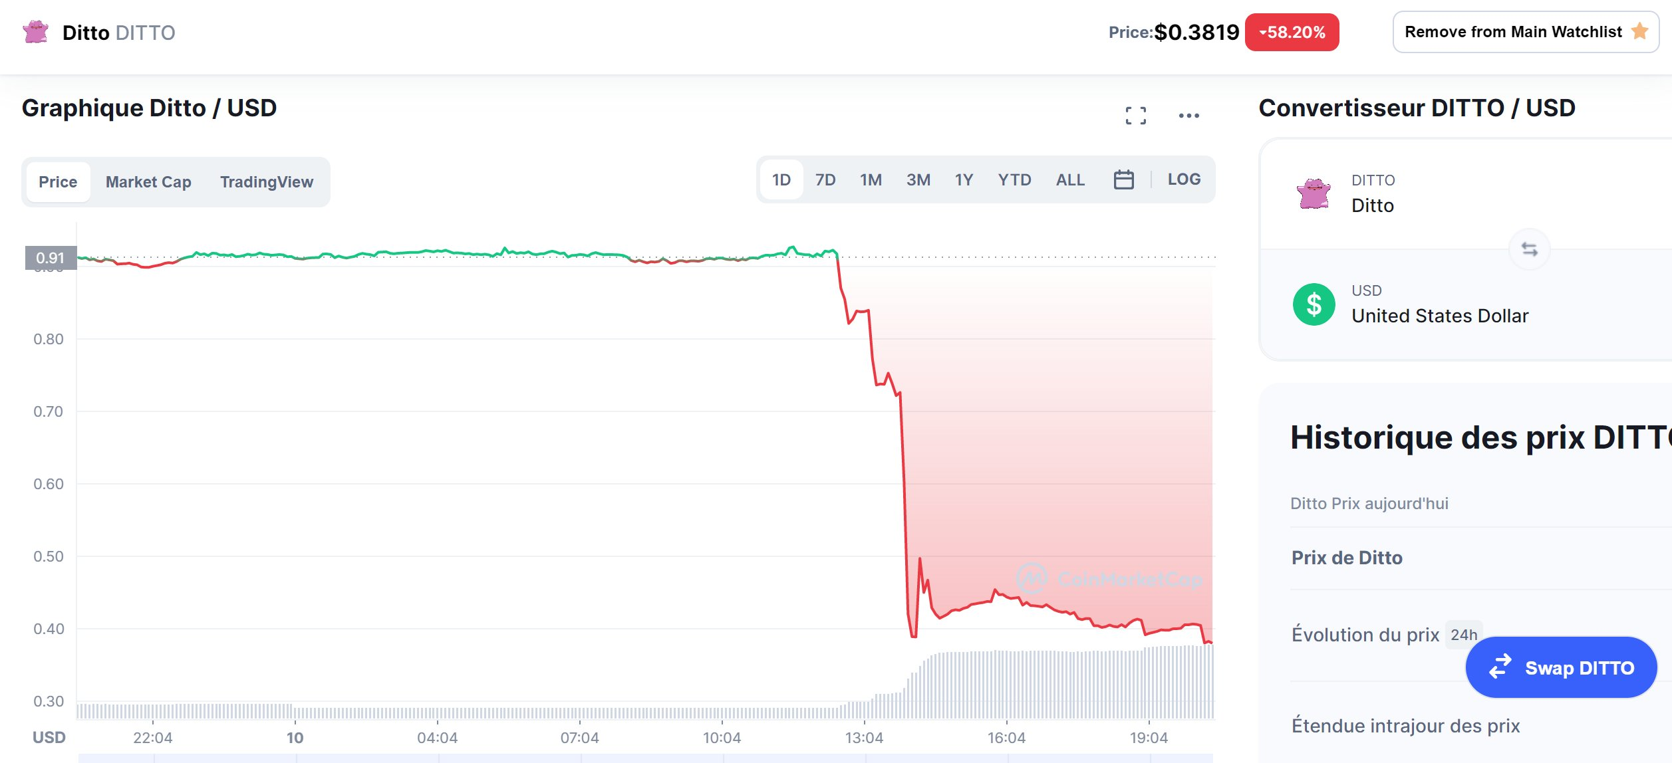Click the Ditto icon in converter
Viewport: 1672px width, 763px height.
click(1314, 194)
